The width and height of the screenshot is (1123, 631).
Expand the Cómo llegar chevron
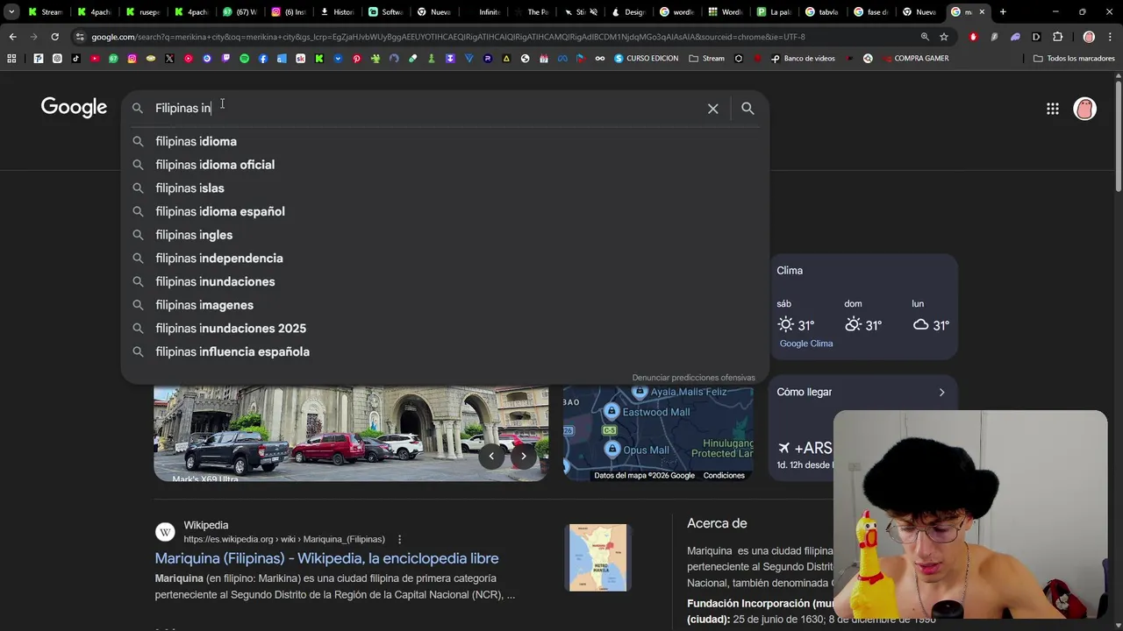tap(941, 393)
